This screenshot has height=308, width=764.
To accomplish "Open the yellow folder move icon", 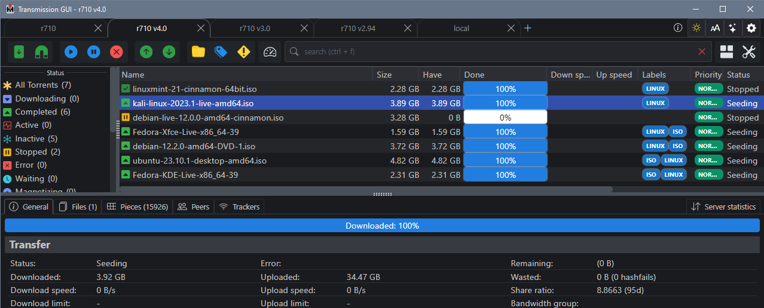I will [x=198, y=52].
